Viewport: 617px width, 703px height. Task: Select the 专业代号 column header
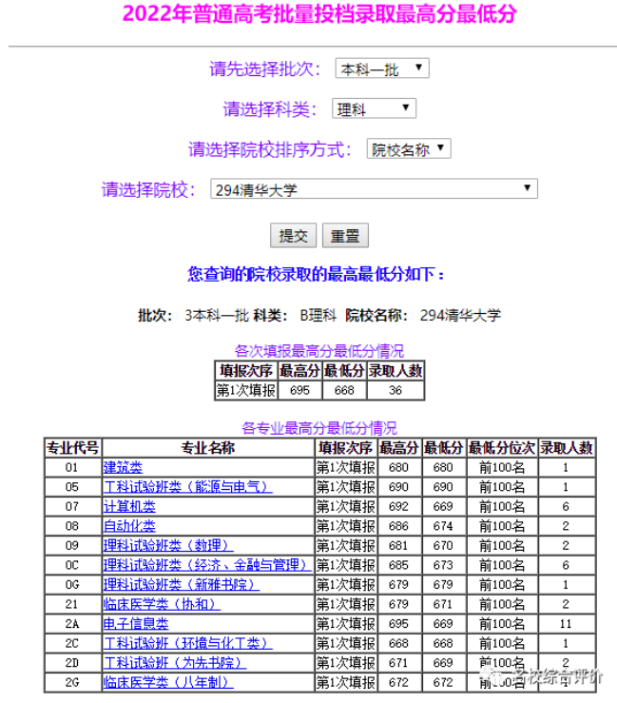[73, 448]
